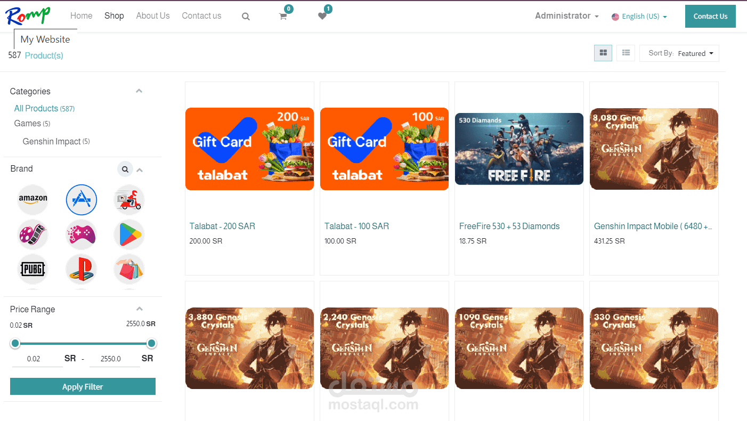The height and width of the screenshot is (421, 747).
Task: Click maximum price slider handle
Action: [x=151, y=343]
